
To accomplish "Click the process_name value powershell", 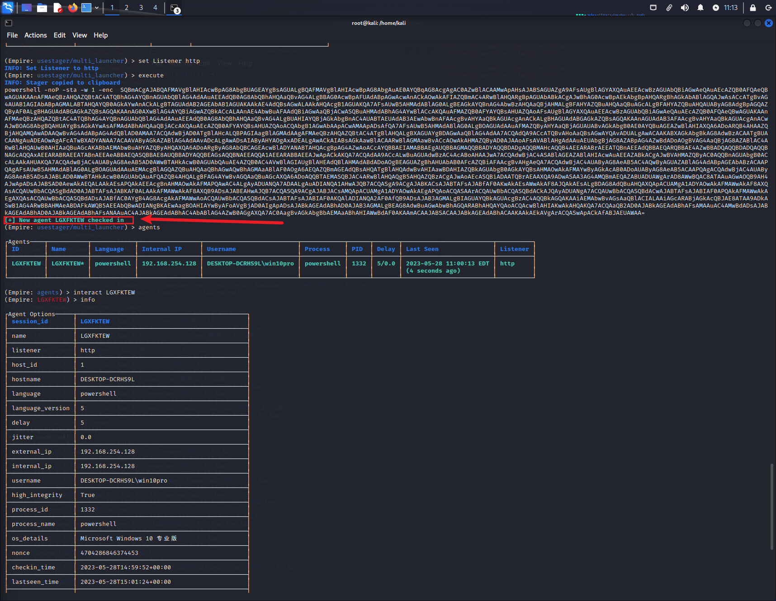I will click(x=99, y=524).
